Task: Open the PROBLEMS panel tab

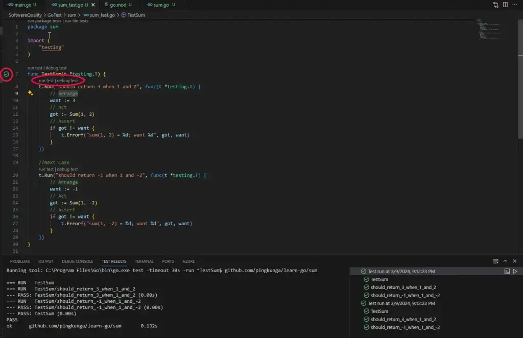Action: pyautogui.click(x=20, y=261)
